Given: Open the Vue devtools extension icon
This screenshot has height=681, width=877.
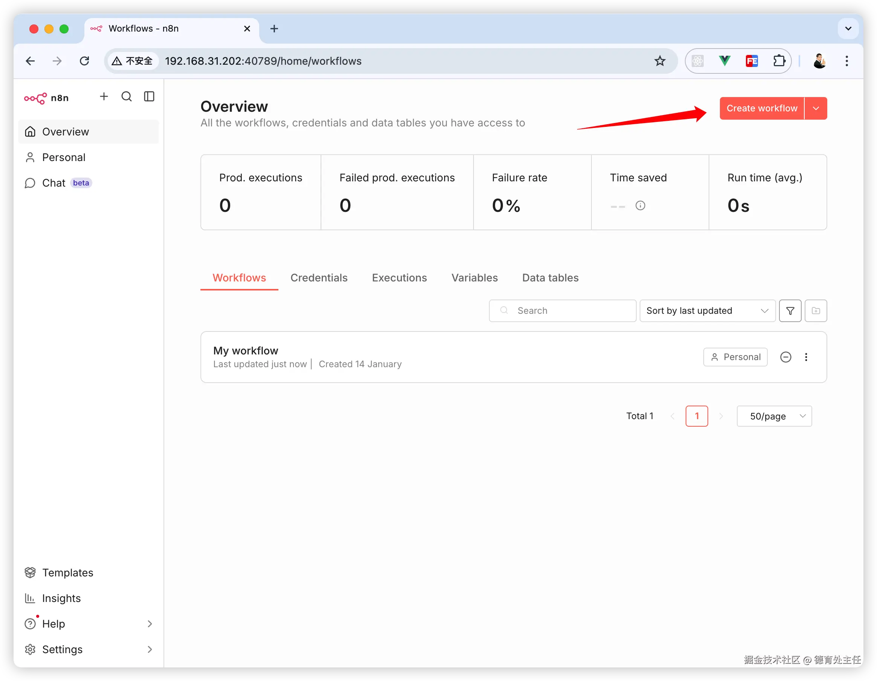Looking at the screenshot, I should coord(724,61).
